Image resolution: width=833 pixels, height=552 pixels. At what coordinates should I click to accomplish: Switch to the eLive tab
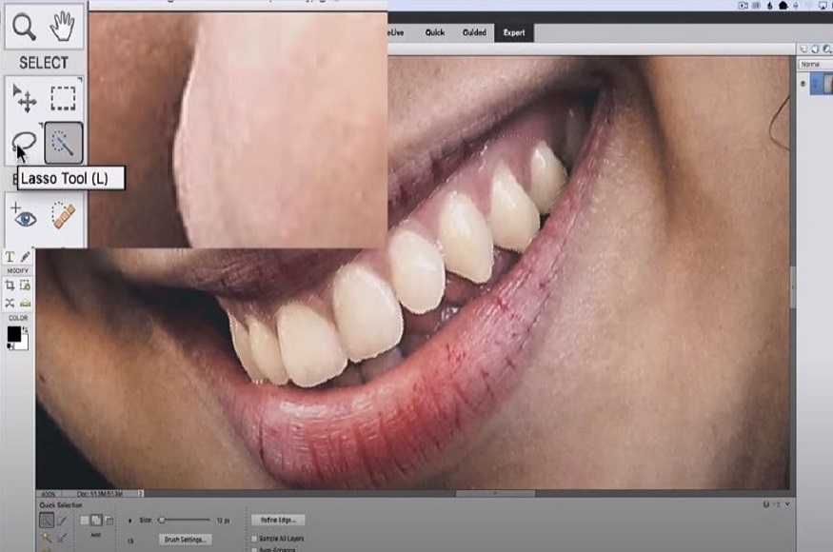(x=395, y=32)
